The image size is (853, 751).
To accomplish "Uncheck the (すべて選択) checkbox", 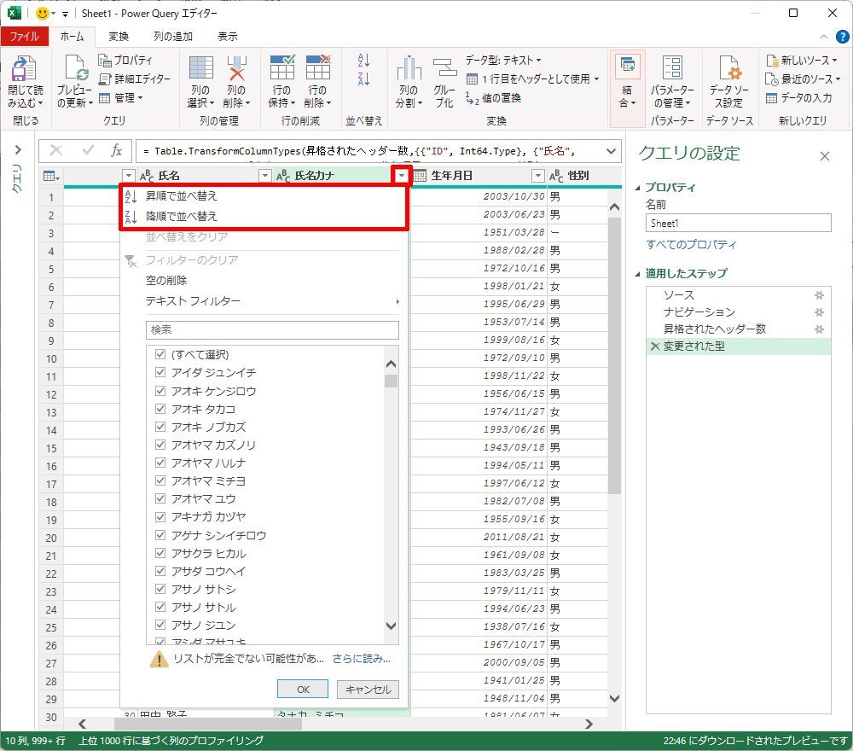I will 160,354.
